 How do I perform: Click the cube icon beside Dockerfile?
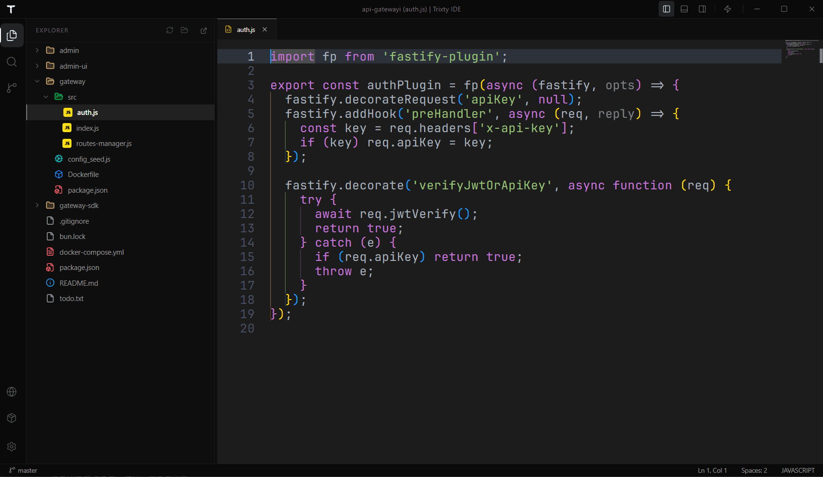pyautogui.click(x=59, y=175)
